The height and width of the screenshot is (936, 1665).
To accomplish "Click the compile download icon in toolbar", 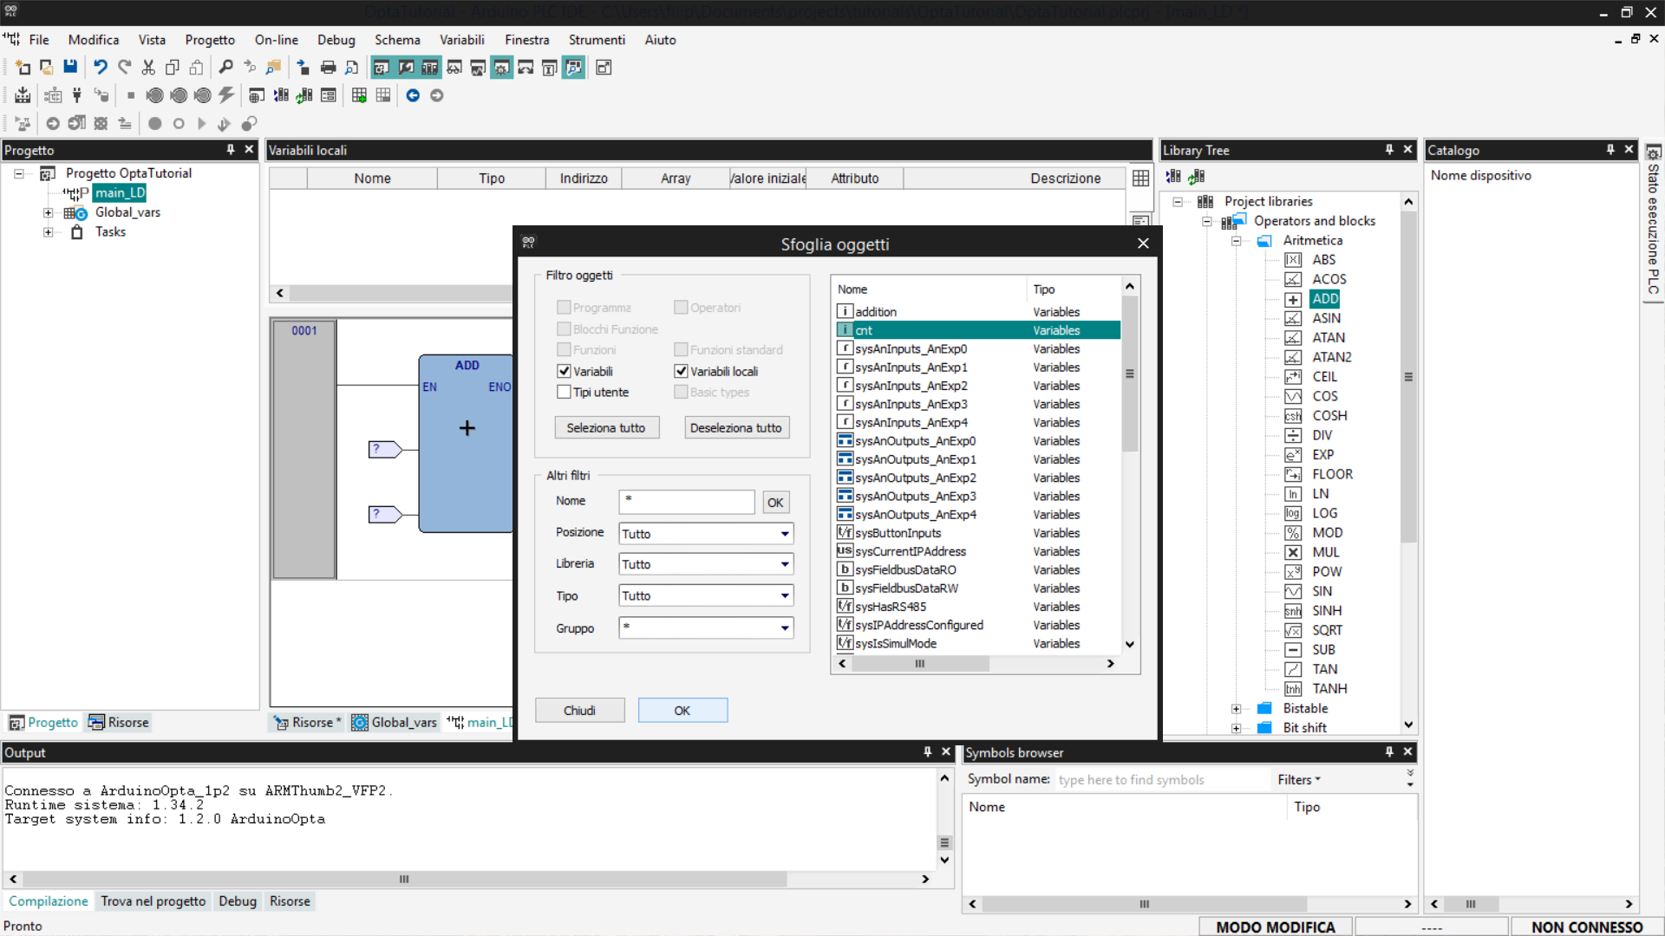I will click(x=23, y=95).
